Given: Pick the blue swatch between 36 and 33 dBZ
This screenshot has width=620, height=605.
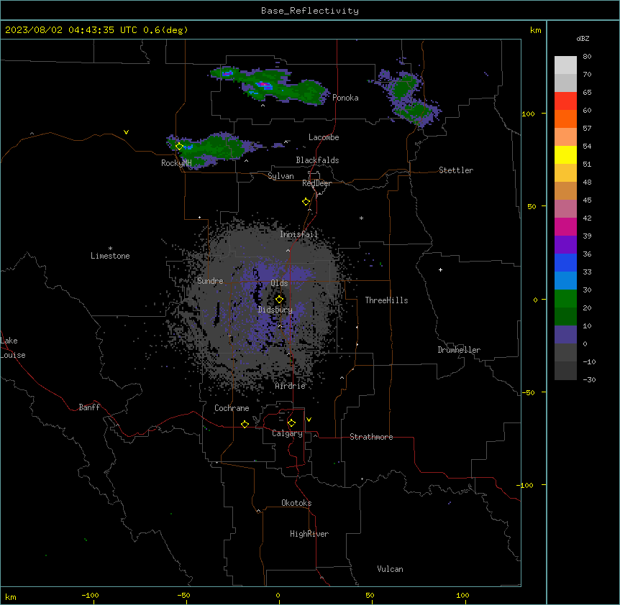Looking at the screenshot, I should 565,262.
